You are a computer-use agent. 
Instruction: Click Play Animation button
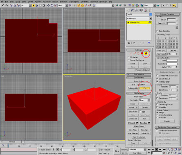pos(157,150)
